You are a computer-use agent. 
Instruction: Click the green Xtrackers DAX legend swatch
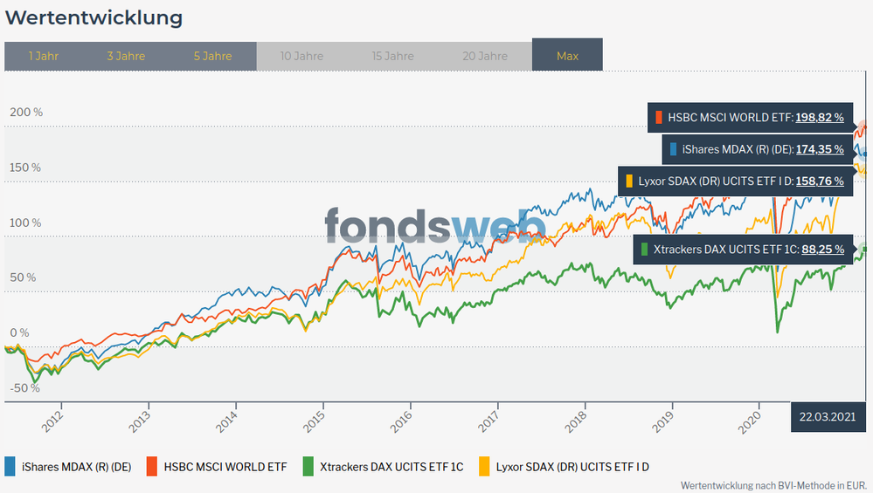[308, 466]
